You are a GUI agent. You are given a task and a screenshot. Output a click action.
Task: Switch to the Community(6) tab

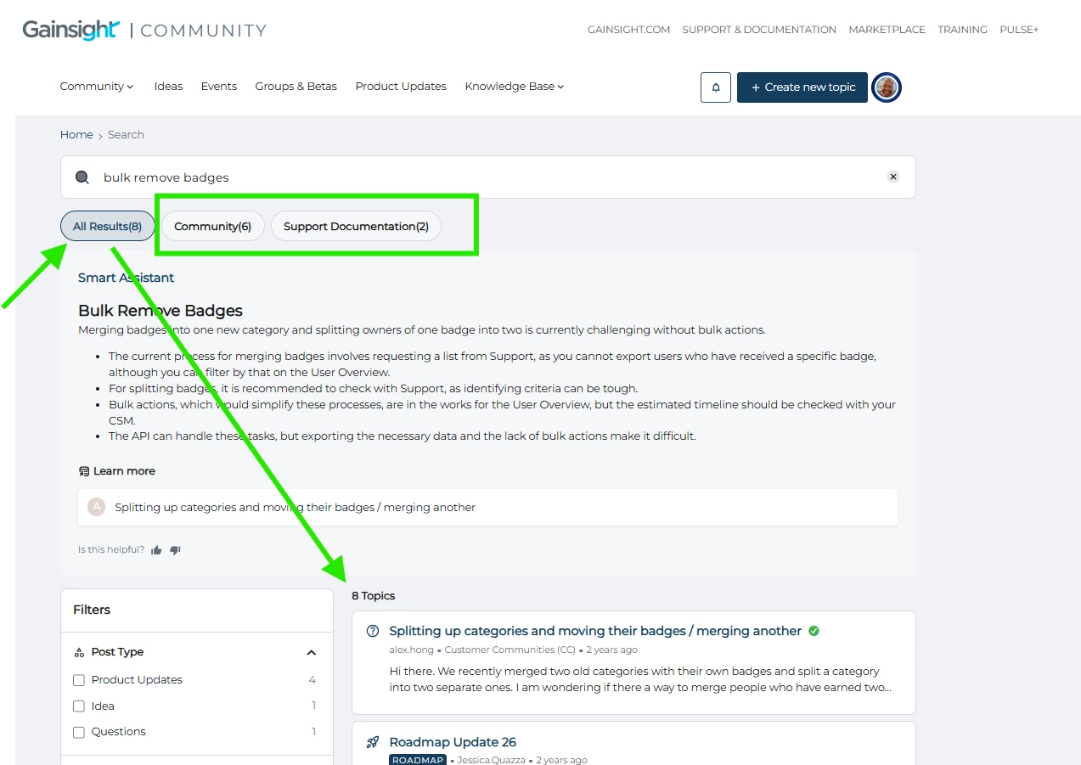coord(213,227)
